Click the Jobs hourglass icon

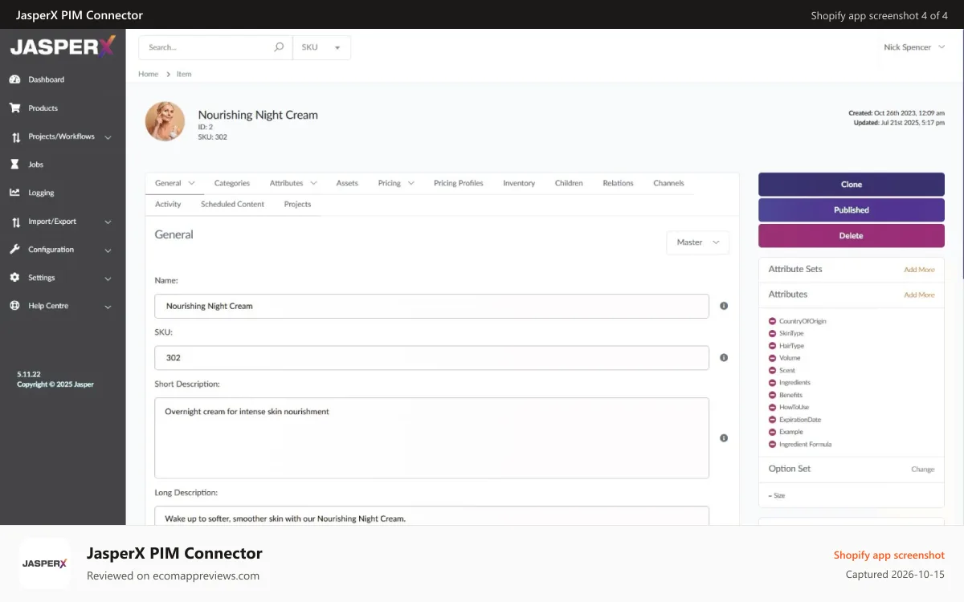click(14, 164)
